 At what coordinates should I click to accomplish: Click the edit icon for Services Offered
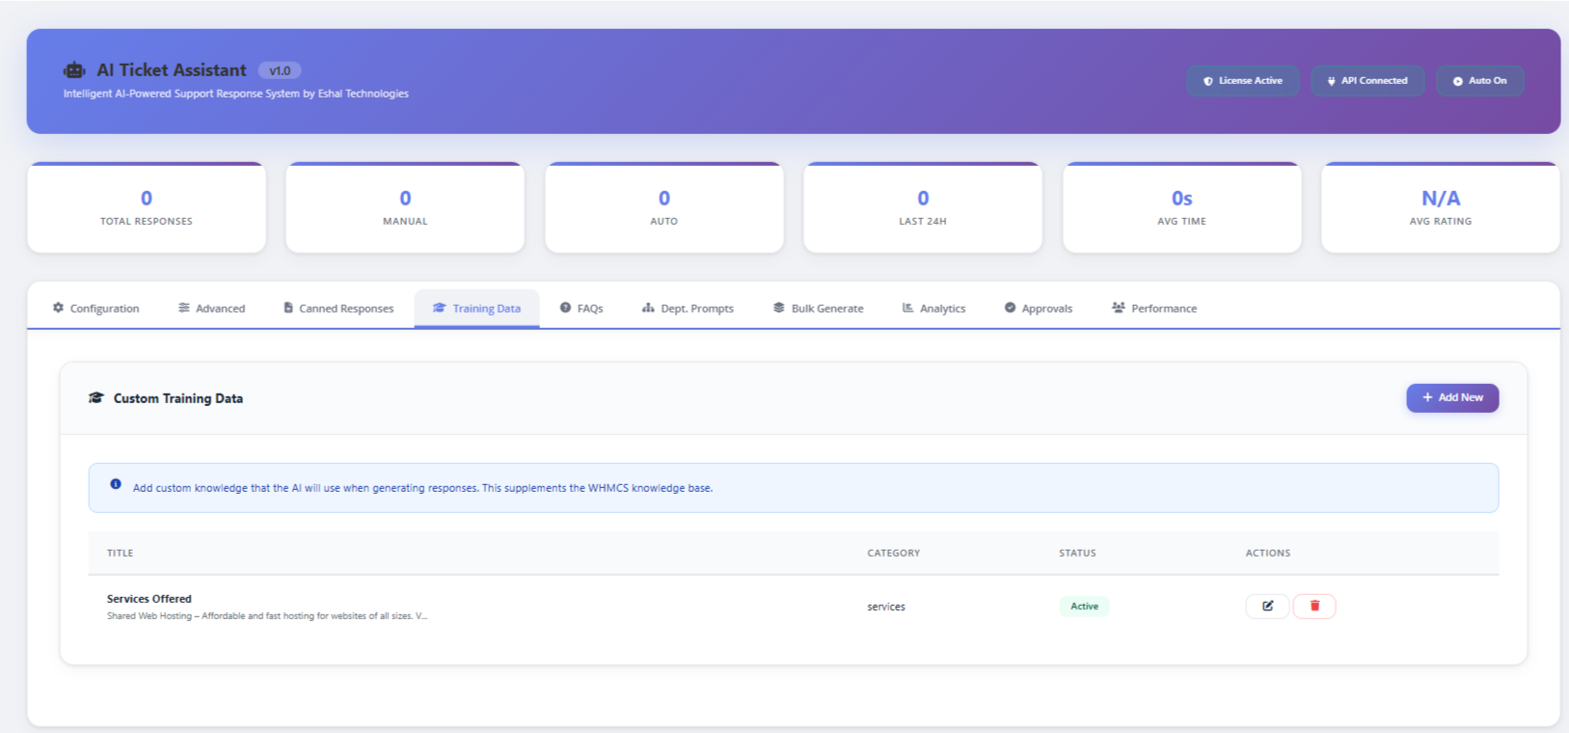click(1267, 606)
